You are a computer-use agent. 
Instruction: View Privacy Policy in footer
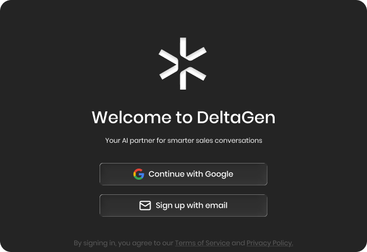[x=270, y=243]
